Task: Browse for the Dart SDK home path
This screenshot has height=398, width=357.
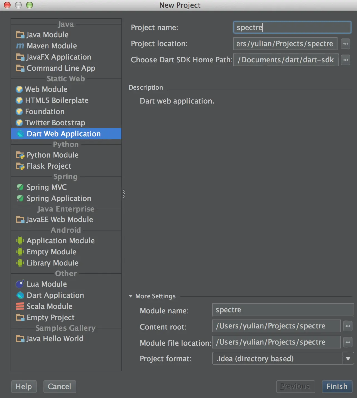Action: click(x=345, y=60)
